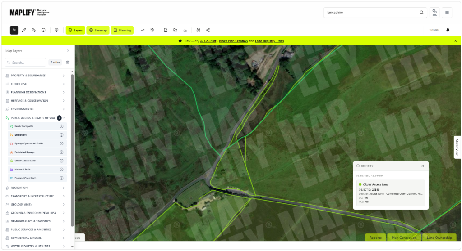Show info for Bridleways layer

tap(61, 135)
